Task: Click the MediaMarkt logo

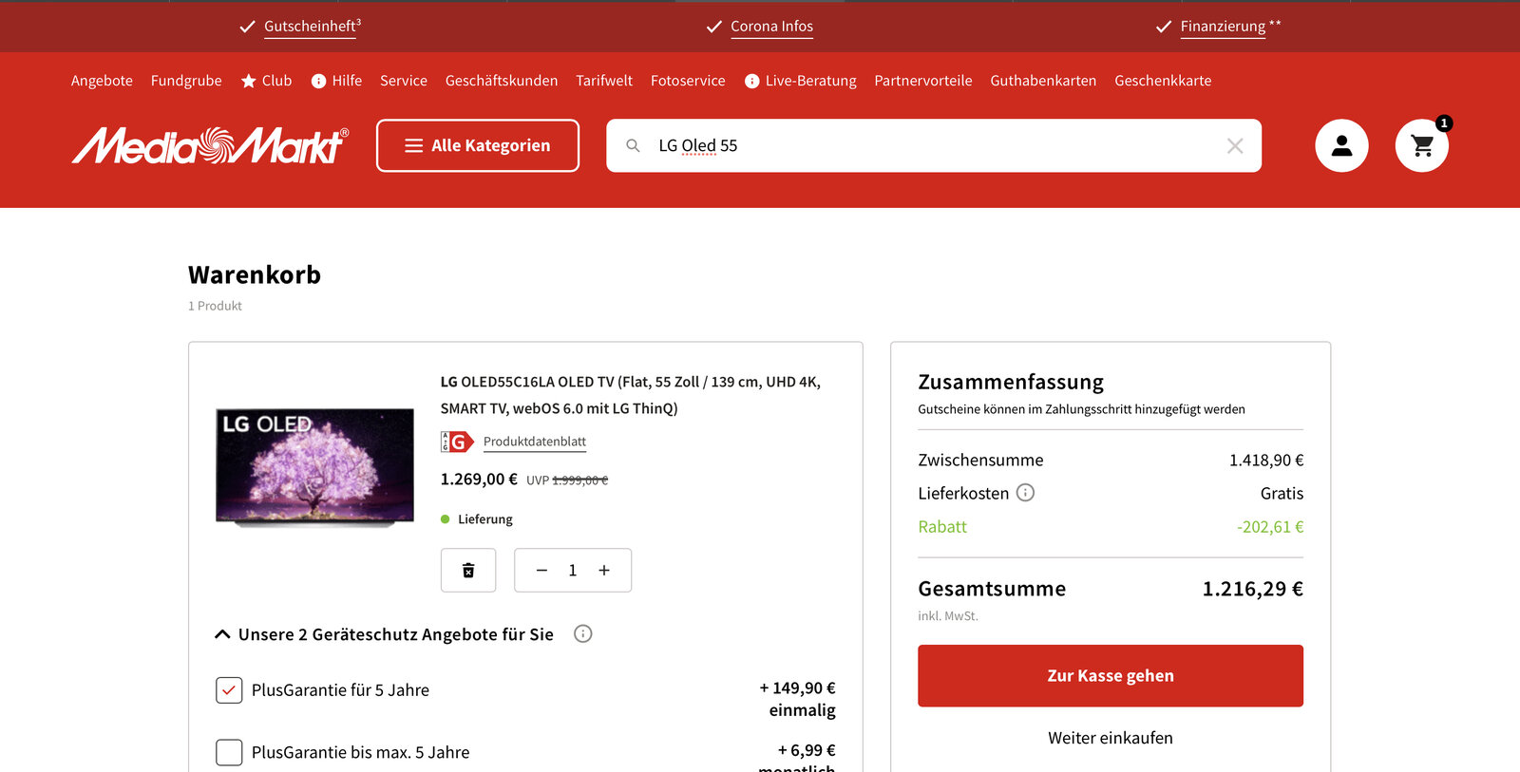Action: pyautogui.click(x=210, y=145)
